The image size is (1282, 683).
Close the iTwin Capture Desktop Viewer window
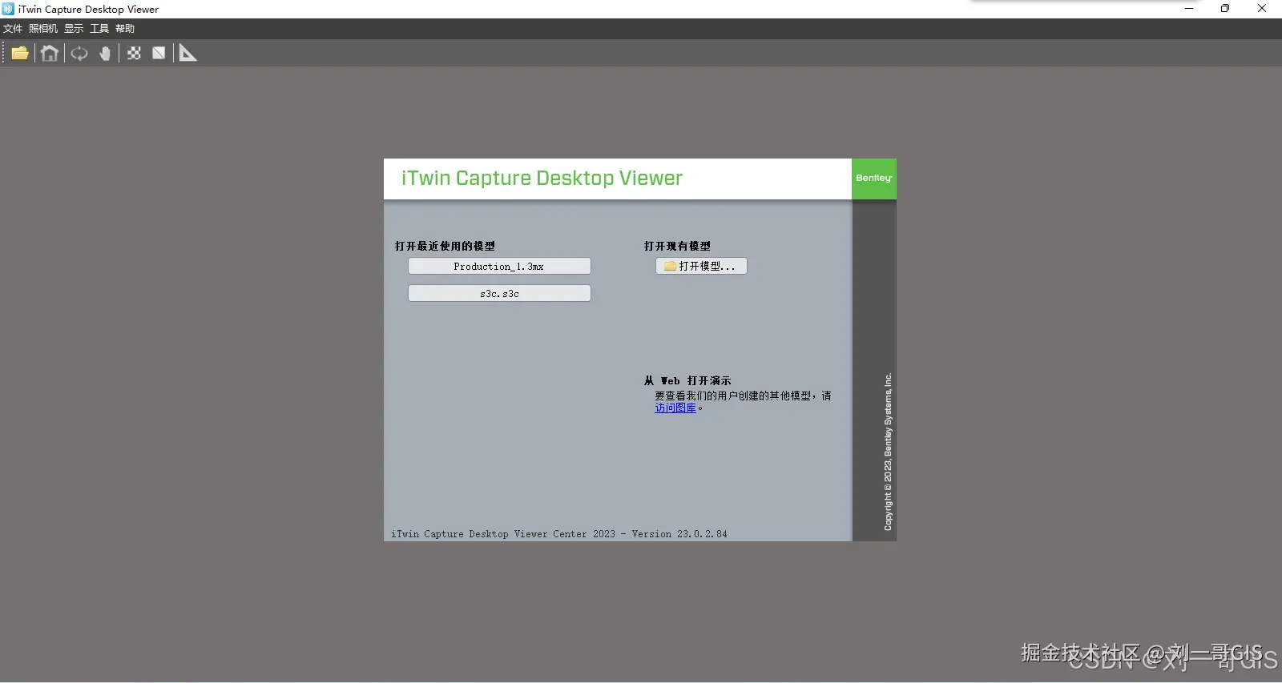[x=1262, y=9]
